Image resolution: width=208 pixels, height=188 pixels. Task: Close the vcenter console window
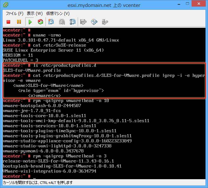tap(199, 4)
